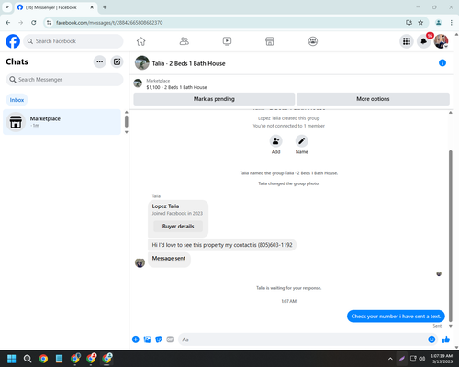Open the Marketplace icon in top navigation

[x=270, y=41]
